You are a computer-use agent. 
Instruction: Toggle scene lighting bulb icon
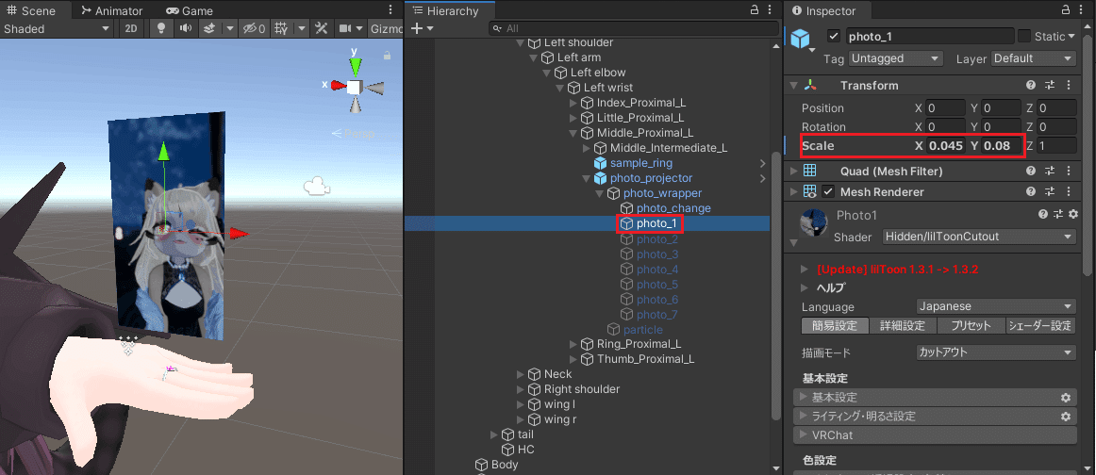(161, 28)
